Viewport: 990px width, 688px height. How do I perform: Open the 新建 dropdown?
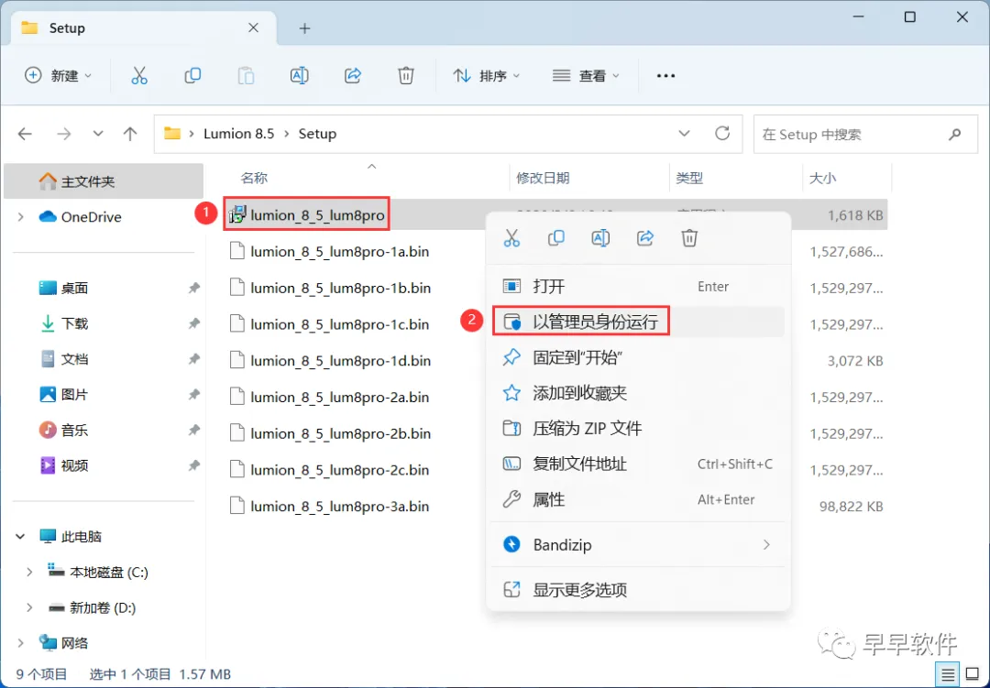coord(58,76)
